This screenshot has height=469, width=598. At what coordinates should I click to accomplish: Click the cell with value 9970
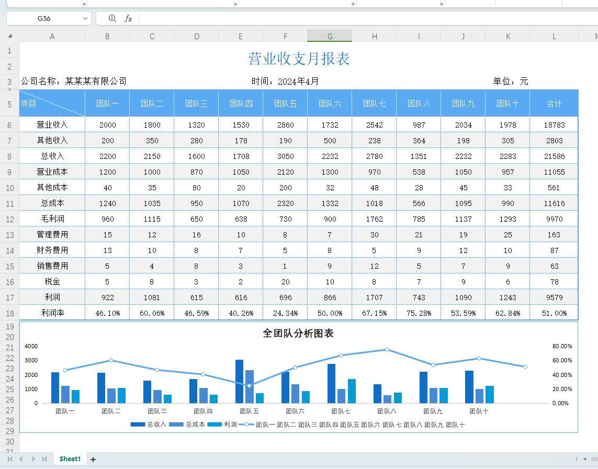click(x=554, y=219)
